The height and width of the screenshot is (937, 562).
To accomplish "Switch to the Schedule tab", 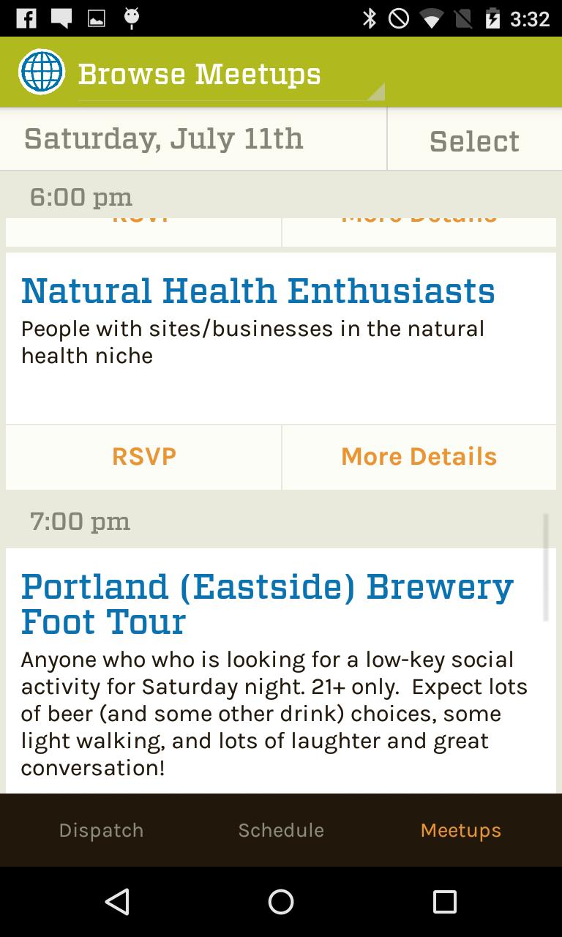I will pyautogui.click(x=281, y=830).
